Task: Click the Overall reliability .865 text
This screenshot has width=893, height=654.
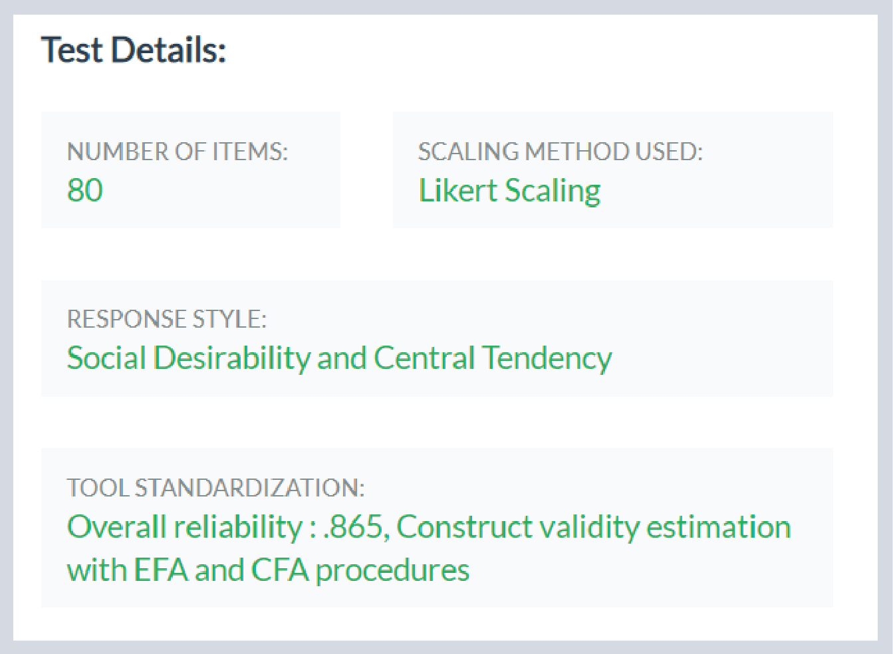Action: coord(226,527)
